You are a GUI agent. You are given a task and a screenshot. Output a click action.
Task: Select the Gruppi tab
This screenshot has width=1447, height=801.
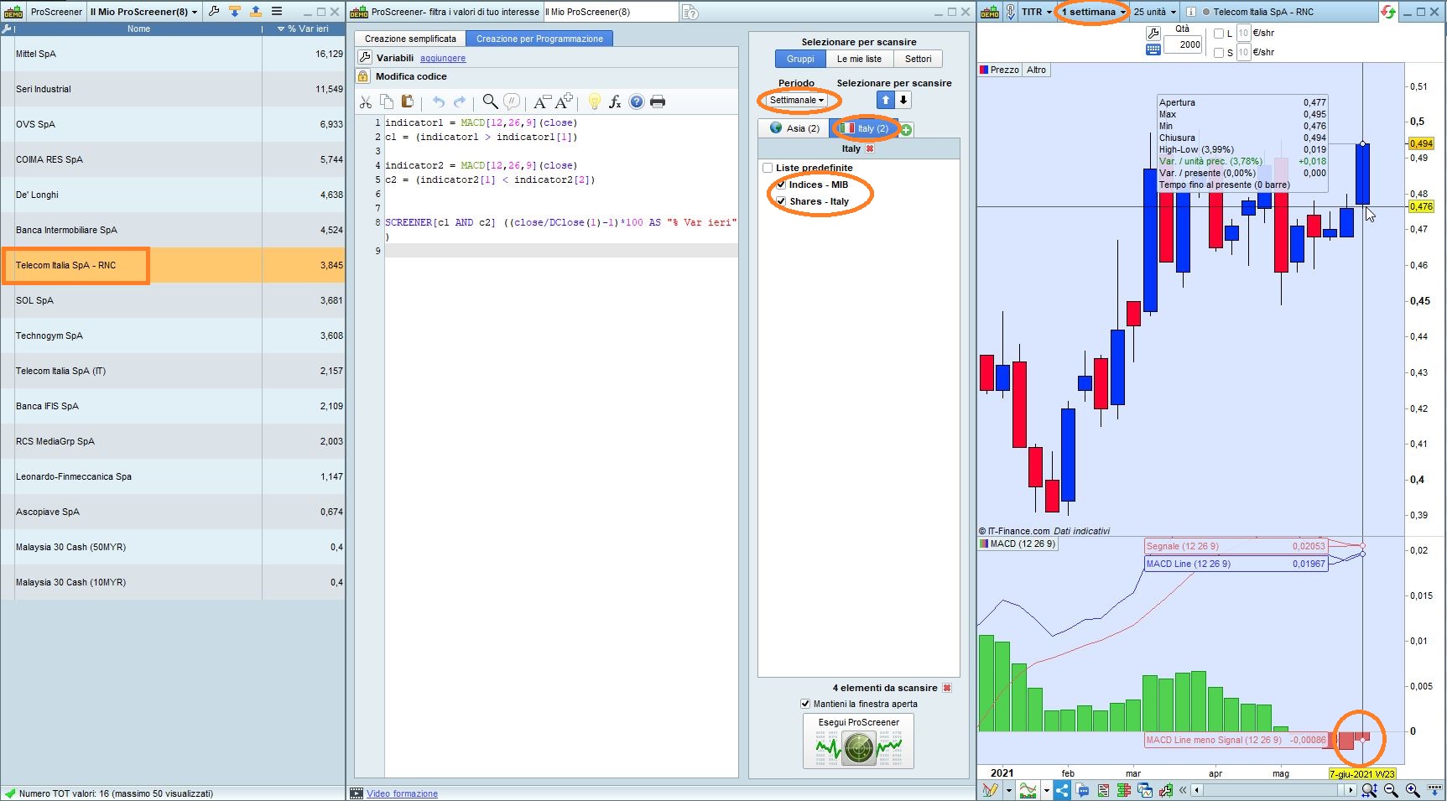tap(800, 59)
